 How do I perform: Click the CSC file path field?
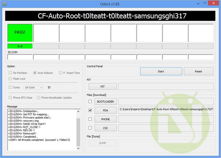(x=166, y=128)
